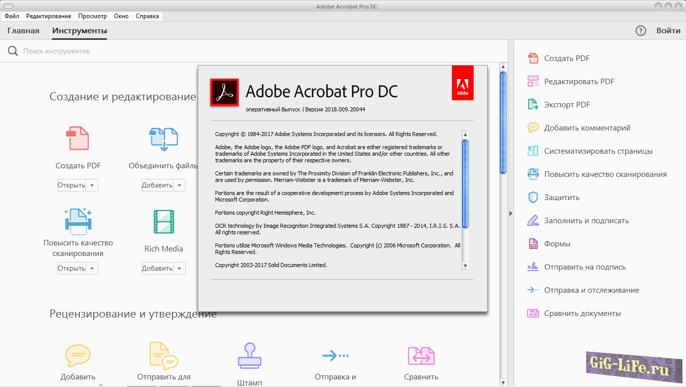Screen dimensions: 686x387
Task: Expand the Добавить dropdown arrow under Rich Media
Action: (180, 269)
